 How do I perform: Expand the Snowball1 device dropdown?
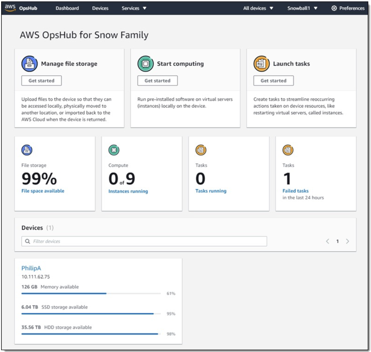(302, 8)
